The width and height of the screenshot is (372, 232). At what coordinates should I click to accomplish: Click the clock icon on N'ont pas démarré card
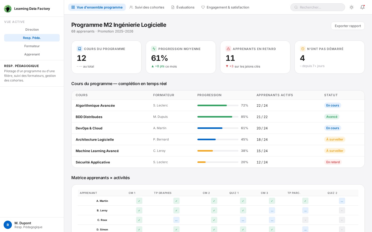click(303, 49)
